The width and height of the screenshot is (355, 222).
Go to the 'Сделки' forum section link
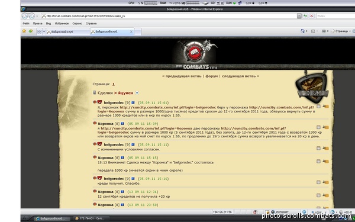[x=105, y=93]
